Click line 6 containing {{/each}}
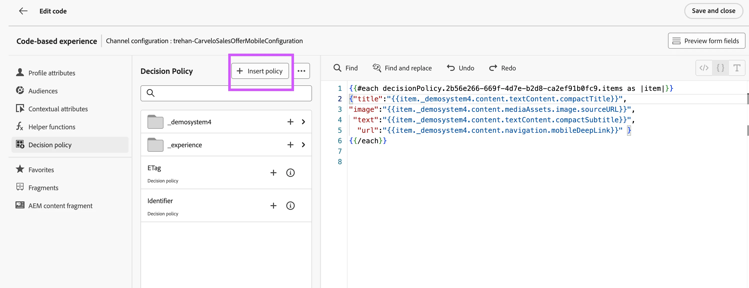Image resolution: width=749 pixels, height=288 pixels. [368, 141]
